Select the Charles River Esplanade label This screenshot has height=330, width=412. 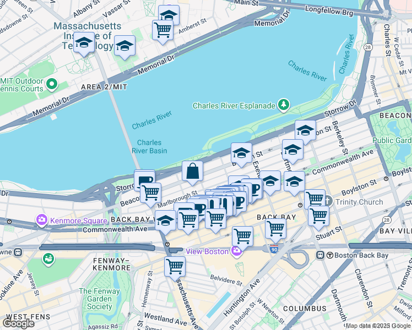coord(234,106)
